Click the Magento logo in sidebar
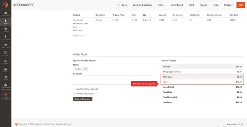 6,5
